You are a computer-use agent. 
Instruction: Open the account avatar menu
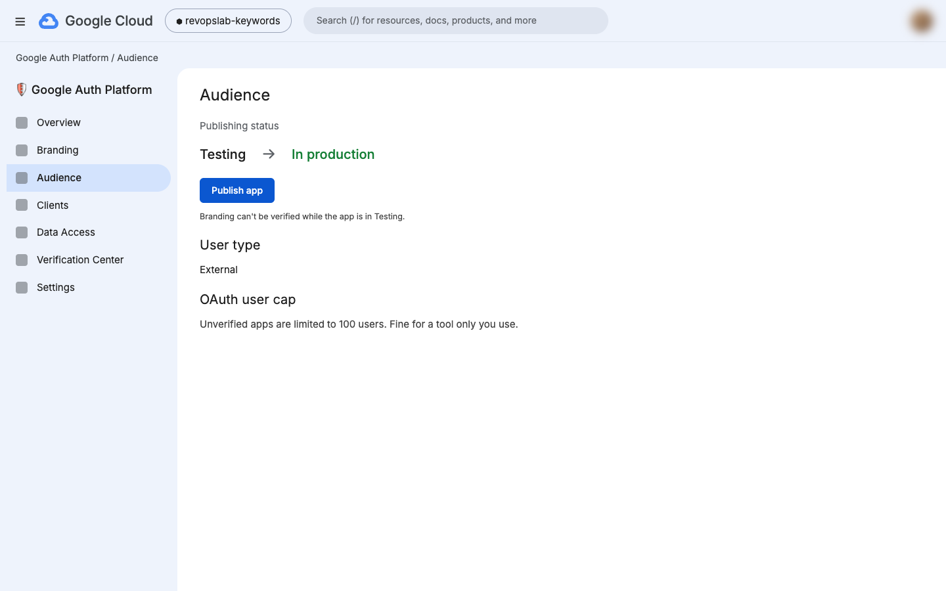click(x=922, y=21)
